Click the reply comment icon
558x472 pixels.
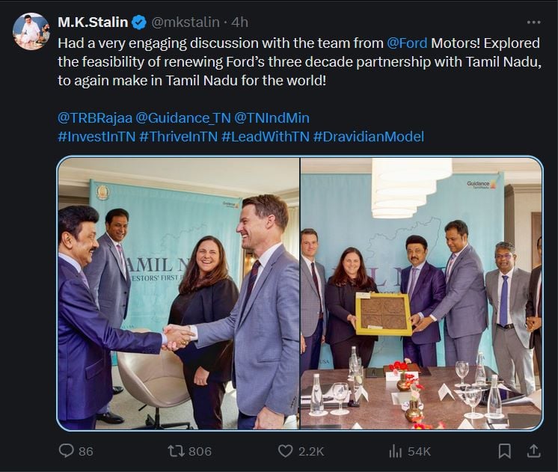tap(65, 451)
